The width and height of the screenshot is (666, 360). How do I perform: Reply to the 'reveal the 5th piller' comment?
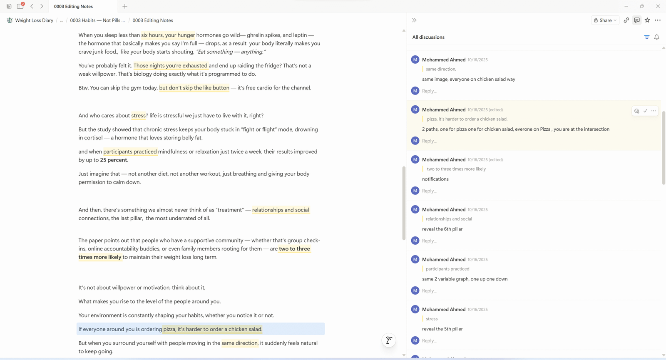click(x=430, y=340)
